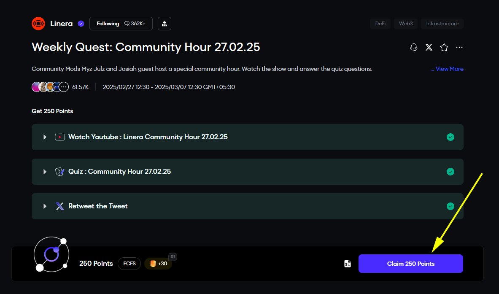
Task: Click the Retweet the Tweet task title
Action: (98, 206)
